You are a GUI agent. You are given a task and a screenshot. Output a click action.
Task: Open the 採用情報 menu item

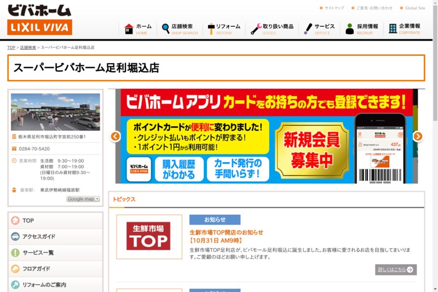[362, 29]
